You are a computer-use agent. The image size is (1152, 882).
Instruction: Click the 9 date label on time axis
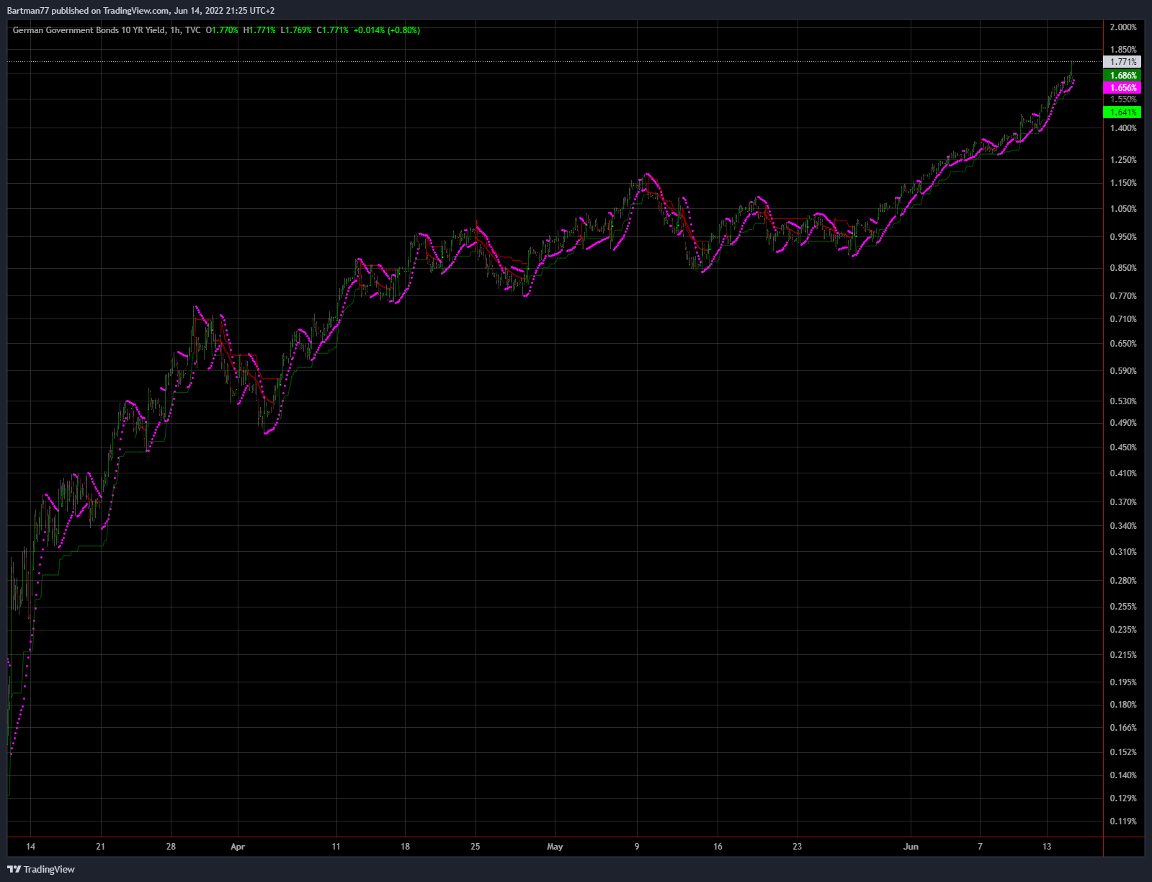click(637, 847)
